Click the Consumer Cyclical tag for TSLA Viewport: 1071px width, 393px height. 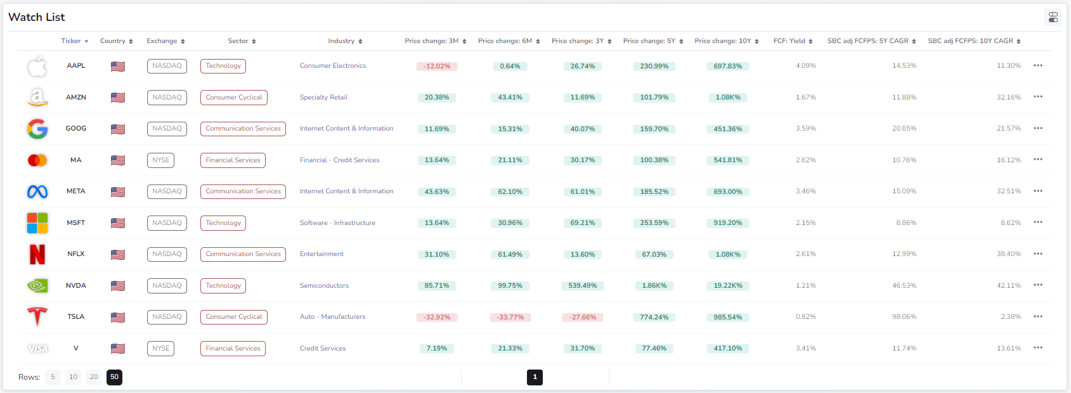(x=234, y=317)
